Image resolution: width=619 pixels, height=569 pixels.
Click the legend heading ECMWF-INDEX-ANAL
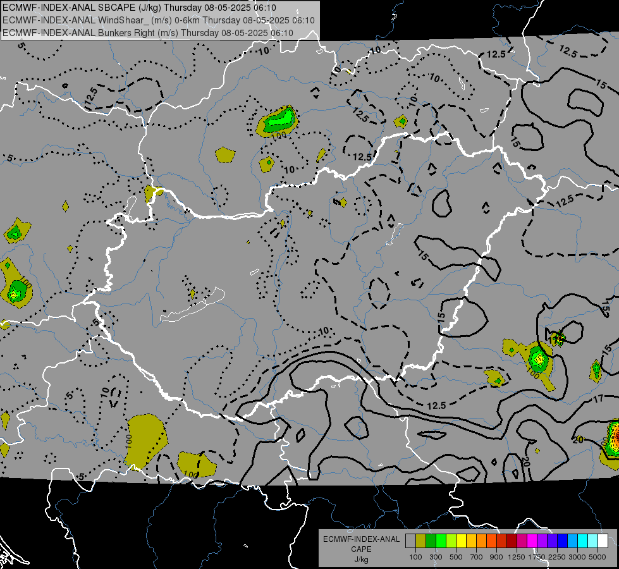point(361,539)
